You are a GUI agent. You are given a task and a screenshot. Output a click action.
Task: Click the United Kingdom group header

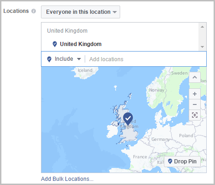[67, 31]
